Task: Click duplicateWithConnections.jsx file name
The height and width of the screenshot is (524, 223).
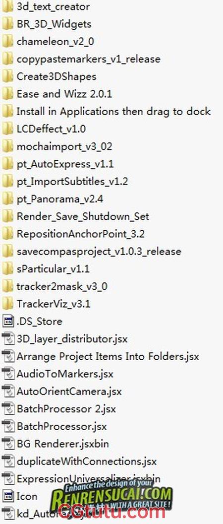Action: (x=86, y=461)
